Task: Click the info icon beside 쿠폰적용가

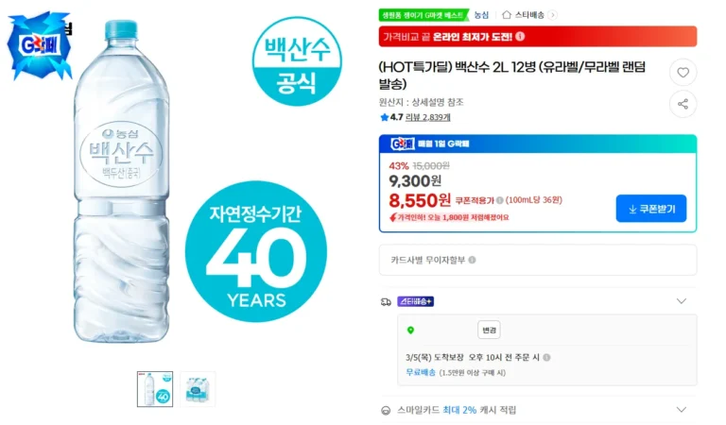Action: [499, 200]
